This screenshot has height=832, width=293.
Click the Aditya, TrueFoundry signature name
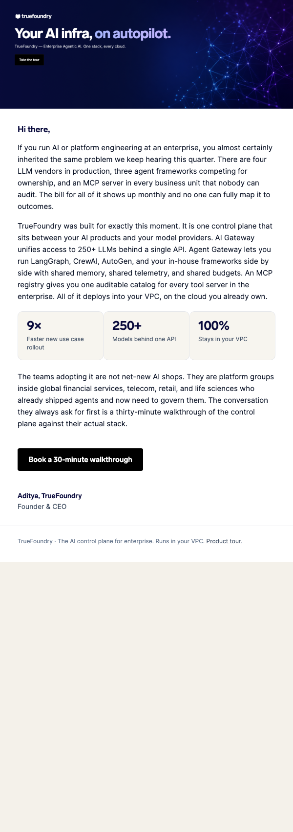pos(50,496)
